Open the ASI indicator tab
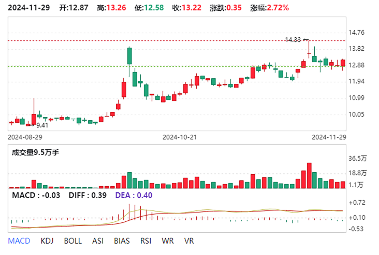This screenshot has height=255, width=379. pyautogui.click(x=97, y=241)
